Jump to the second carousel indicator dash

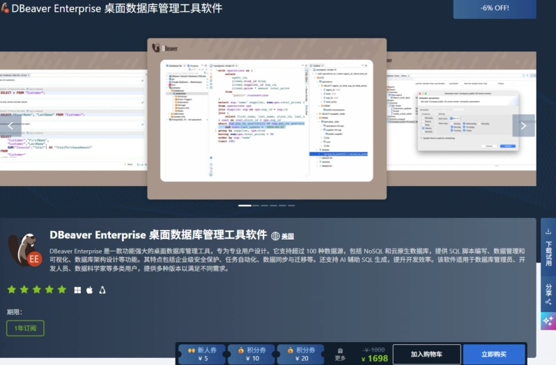point(256,205)
